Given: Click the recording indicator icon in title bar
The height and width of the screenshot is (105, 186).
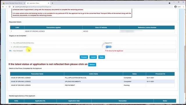Looking at the screenshot, I should pyautogui.click(x=169, y=3).
